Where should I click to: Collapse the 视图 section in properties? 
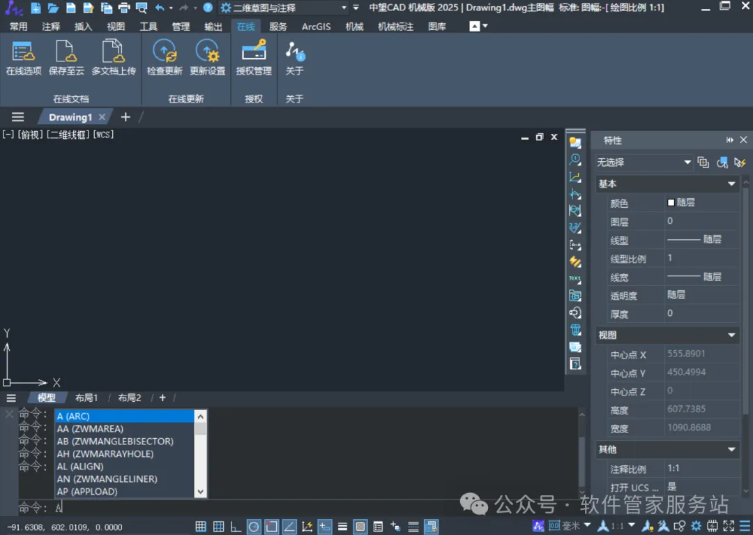[x=731, y=336]
